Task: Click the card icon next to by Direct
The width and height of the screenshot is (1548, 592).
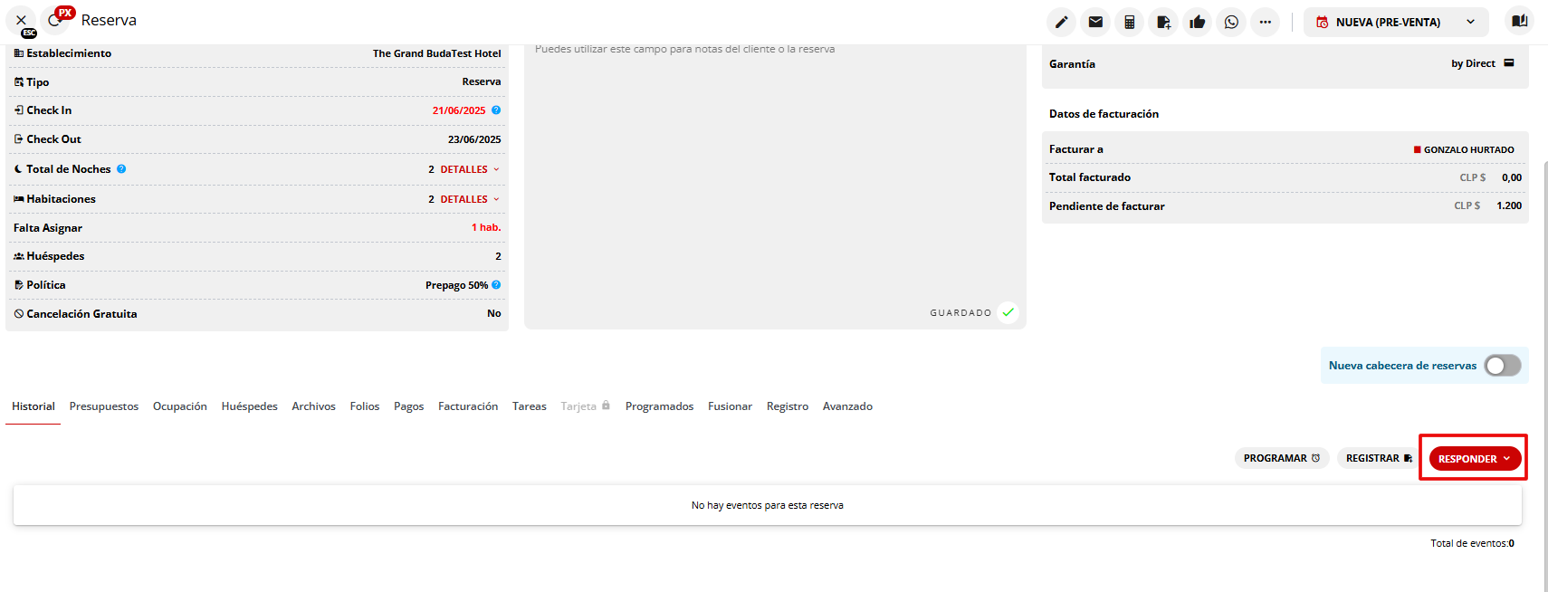Action: [x=1509, y=62]
